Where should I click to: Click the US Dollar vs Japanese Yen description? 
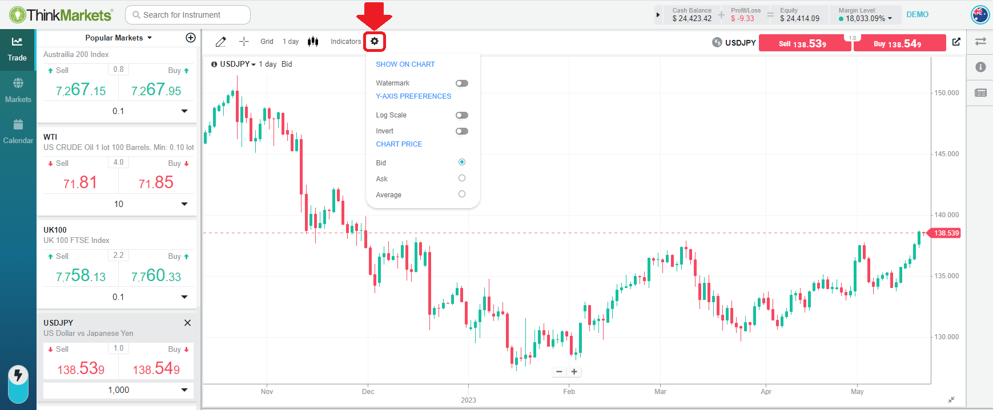click(89, 334)
